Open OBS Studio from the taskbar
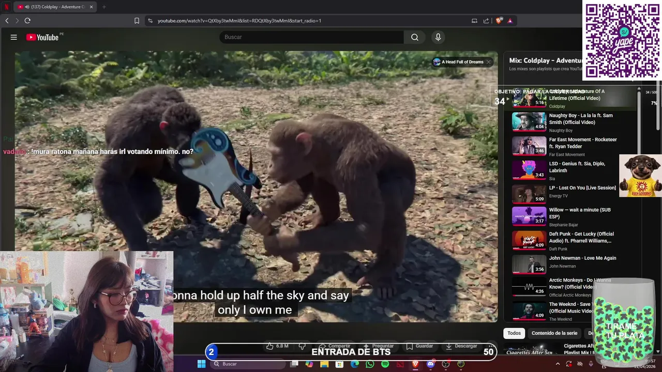Image resolution: width=662 pixels, height=372 pixels. coord(446,364)
